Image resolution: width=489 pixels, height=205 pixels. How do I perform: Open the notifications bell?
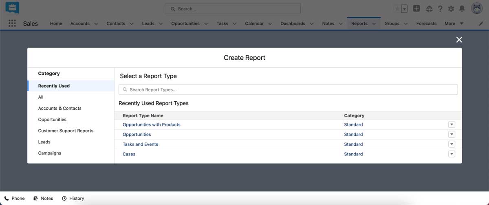click(462, 9)
